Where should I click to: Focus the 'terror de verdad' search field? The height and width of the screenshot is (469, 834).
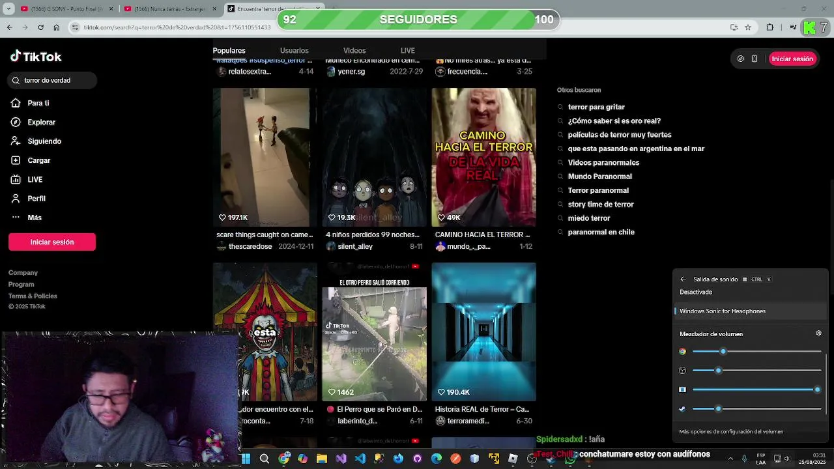52,80
